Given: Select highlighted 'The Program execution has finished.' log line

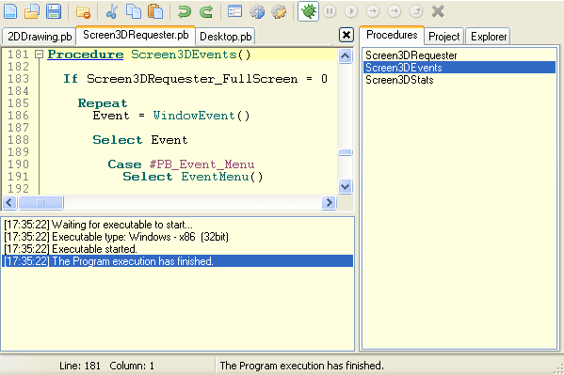Looking at the screenshot, I should 177,261.
